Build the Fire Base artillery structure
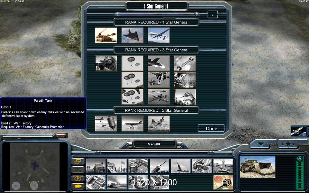Screen dimensions: 309x193 click(x=181, y=166)
